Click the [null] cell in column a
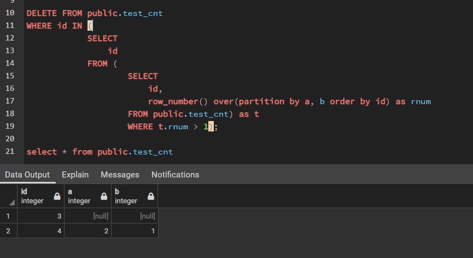The height and width of the screenshot is (258, 473). coord(88,216)
